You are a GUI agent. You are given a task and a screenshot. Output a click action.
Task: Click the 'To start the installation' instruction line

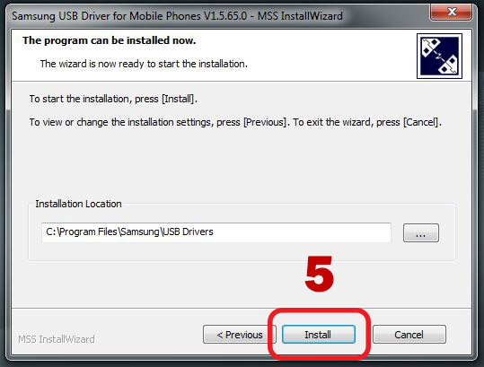113,99
